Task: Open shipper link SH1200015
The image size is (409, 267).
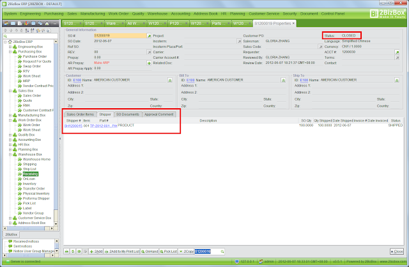Action: [x=73, y=126]
